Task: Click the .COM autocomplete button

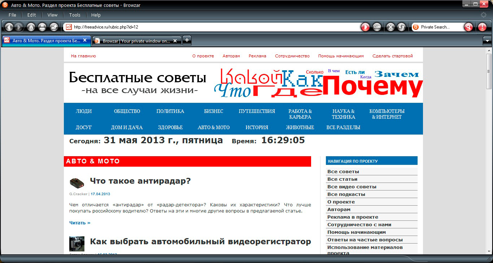Action: coord(377,27)
